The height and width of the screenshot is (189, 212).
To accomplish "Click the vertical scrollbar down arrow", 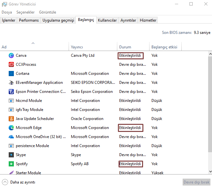I will [210, 172].
